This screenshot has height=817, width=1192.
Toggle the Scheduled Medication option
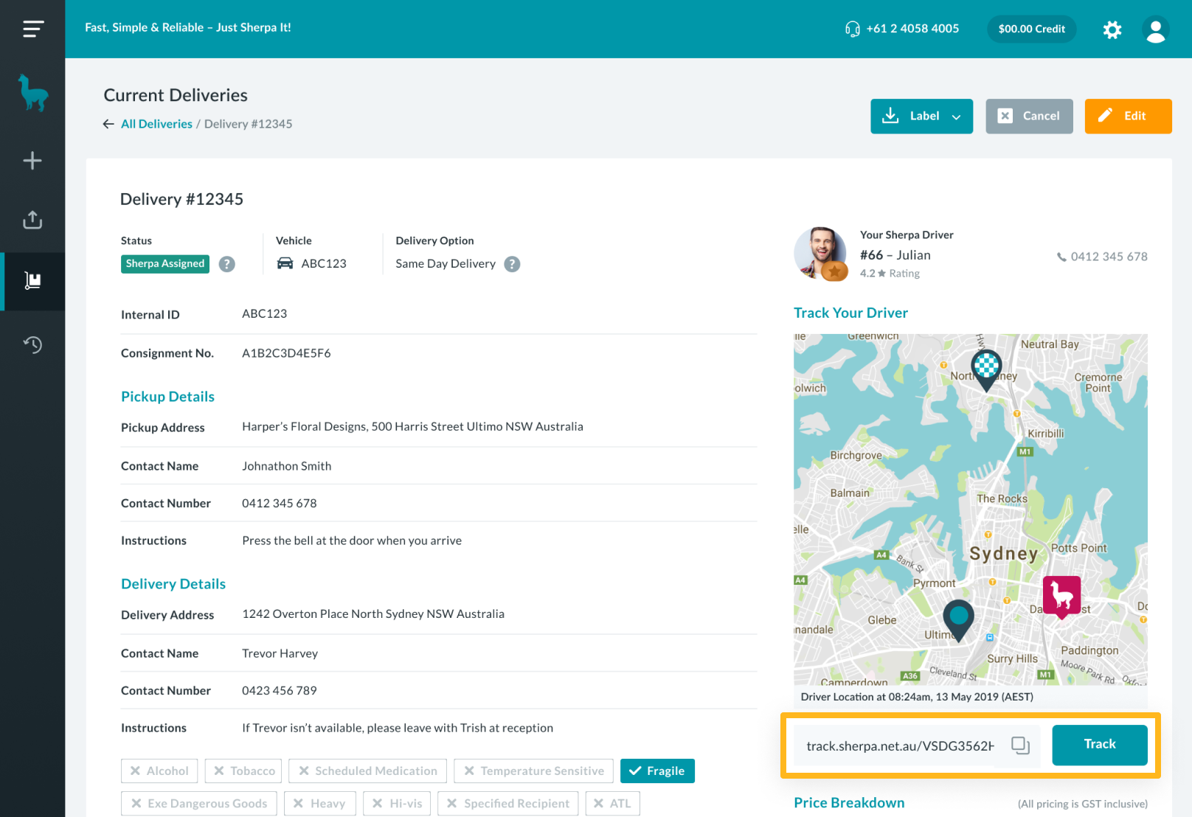click(367, 771)
